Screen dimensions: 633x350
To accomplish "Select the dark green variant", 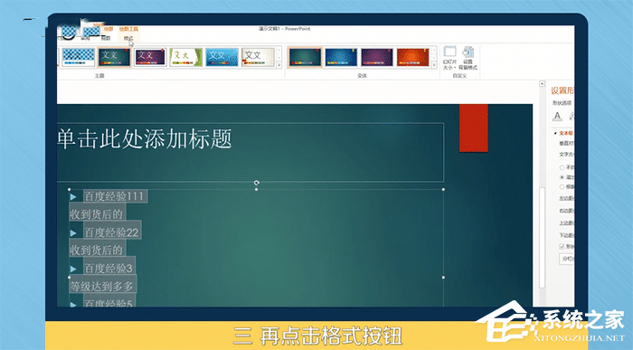I will click(x=306, y=57).
